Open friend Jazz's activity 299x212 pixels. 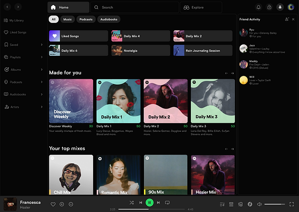click(x=263, y=49)
